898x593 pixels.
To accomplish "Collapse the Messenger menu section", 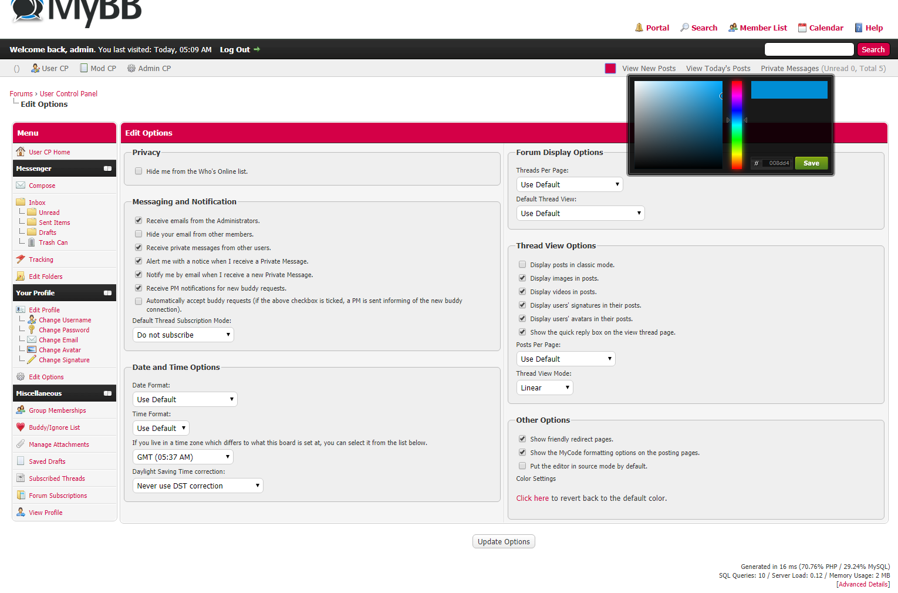I will tap(107, 169).
